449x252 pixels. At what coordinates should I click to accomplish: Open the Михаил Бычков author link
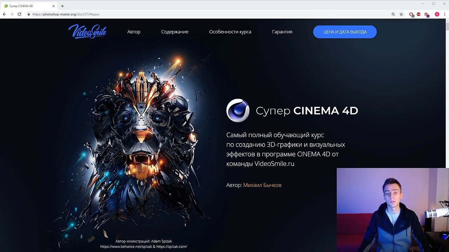[262, 185]
